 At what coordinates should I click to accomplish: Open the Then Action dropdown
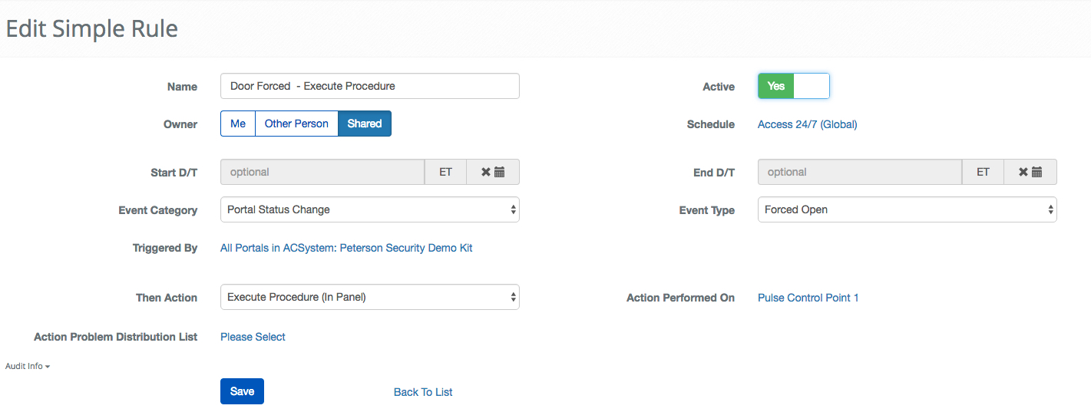coord(369,297)
